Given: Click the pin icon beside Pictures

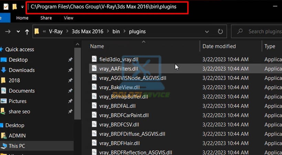Looking at the screenshot, I should [70, 101].
